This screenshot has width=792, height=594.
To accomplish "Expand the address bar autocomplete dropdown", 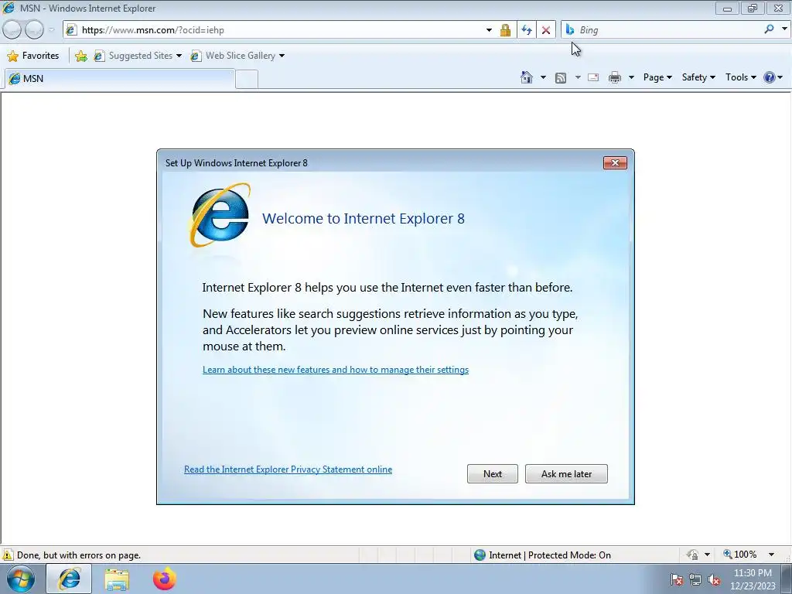I will click(x=489, y=30).
